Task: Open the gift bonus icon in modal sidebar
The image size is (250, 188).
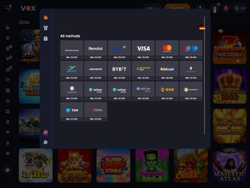Action: click(45, 132)
